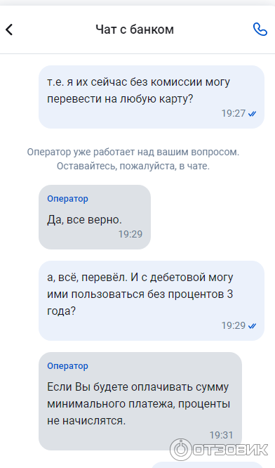275x468 pixels.
Task: Click 'Оператор' label above 'Да, все верно'
Action: pyautogui.click(x=67, y=198)
